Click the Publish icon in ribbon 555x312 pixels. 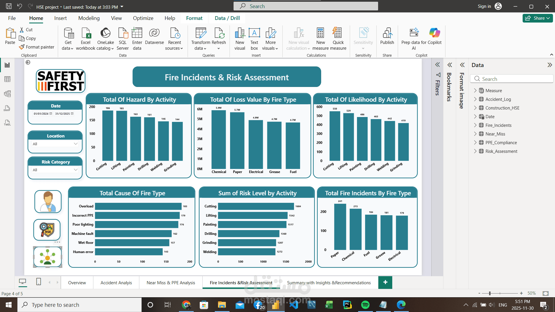(387, 34)
